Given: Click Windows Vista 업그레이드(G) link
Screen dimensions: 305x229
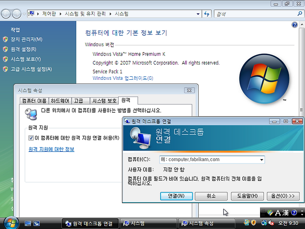Looking at the screenshot, I should click(123, 78).
